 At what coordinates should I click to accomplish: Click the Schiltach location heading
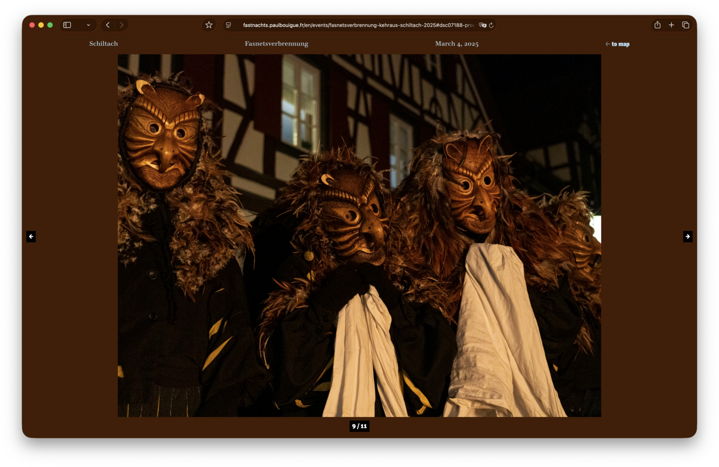pos(103,44)
